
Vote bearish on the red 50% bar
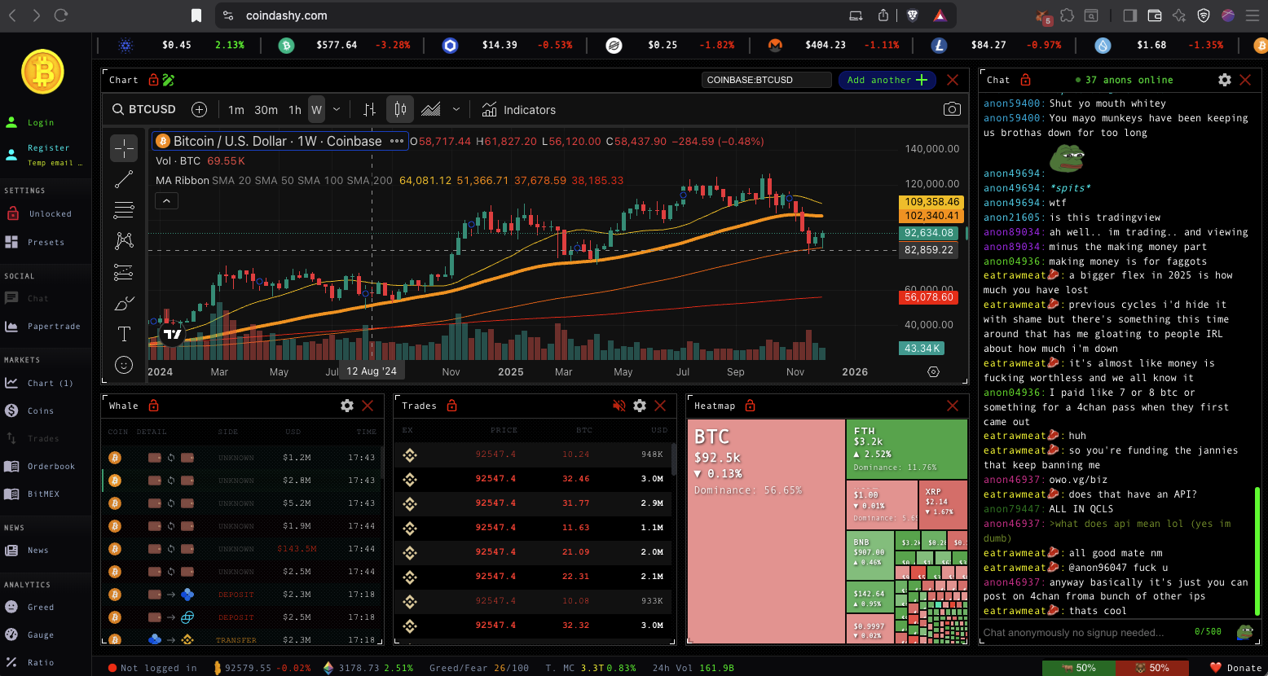[x=1151, y=668]
